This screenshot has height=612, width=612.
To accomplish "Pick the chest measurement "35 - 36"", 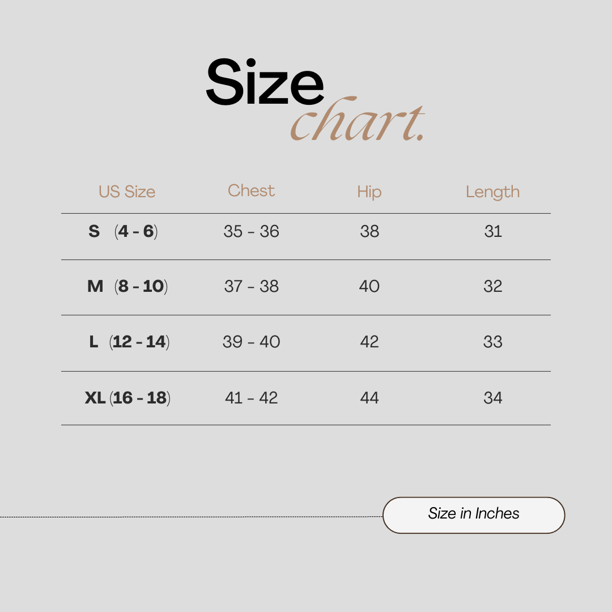I will coord(251,232).
